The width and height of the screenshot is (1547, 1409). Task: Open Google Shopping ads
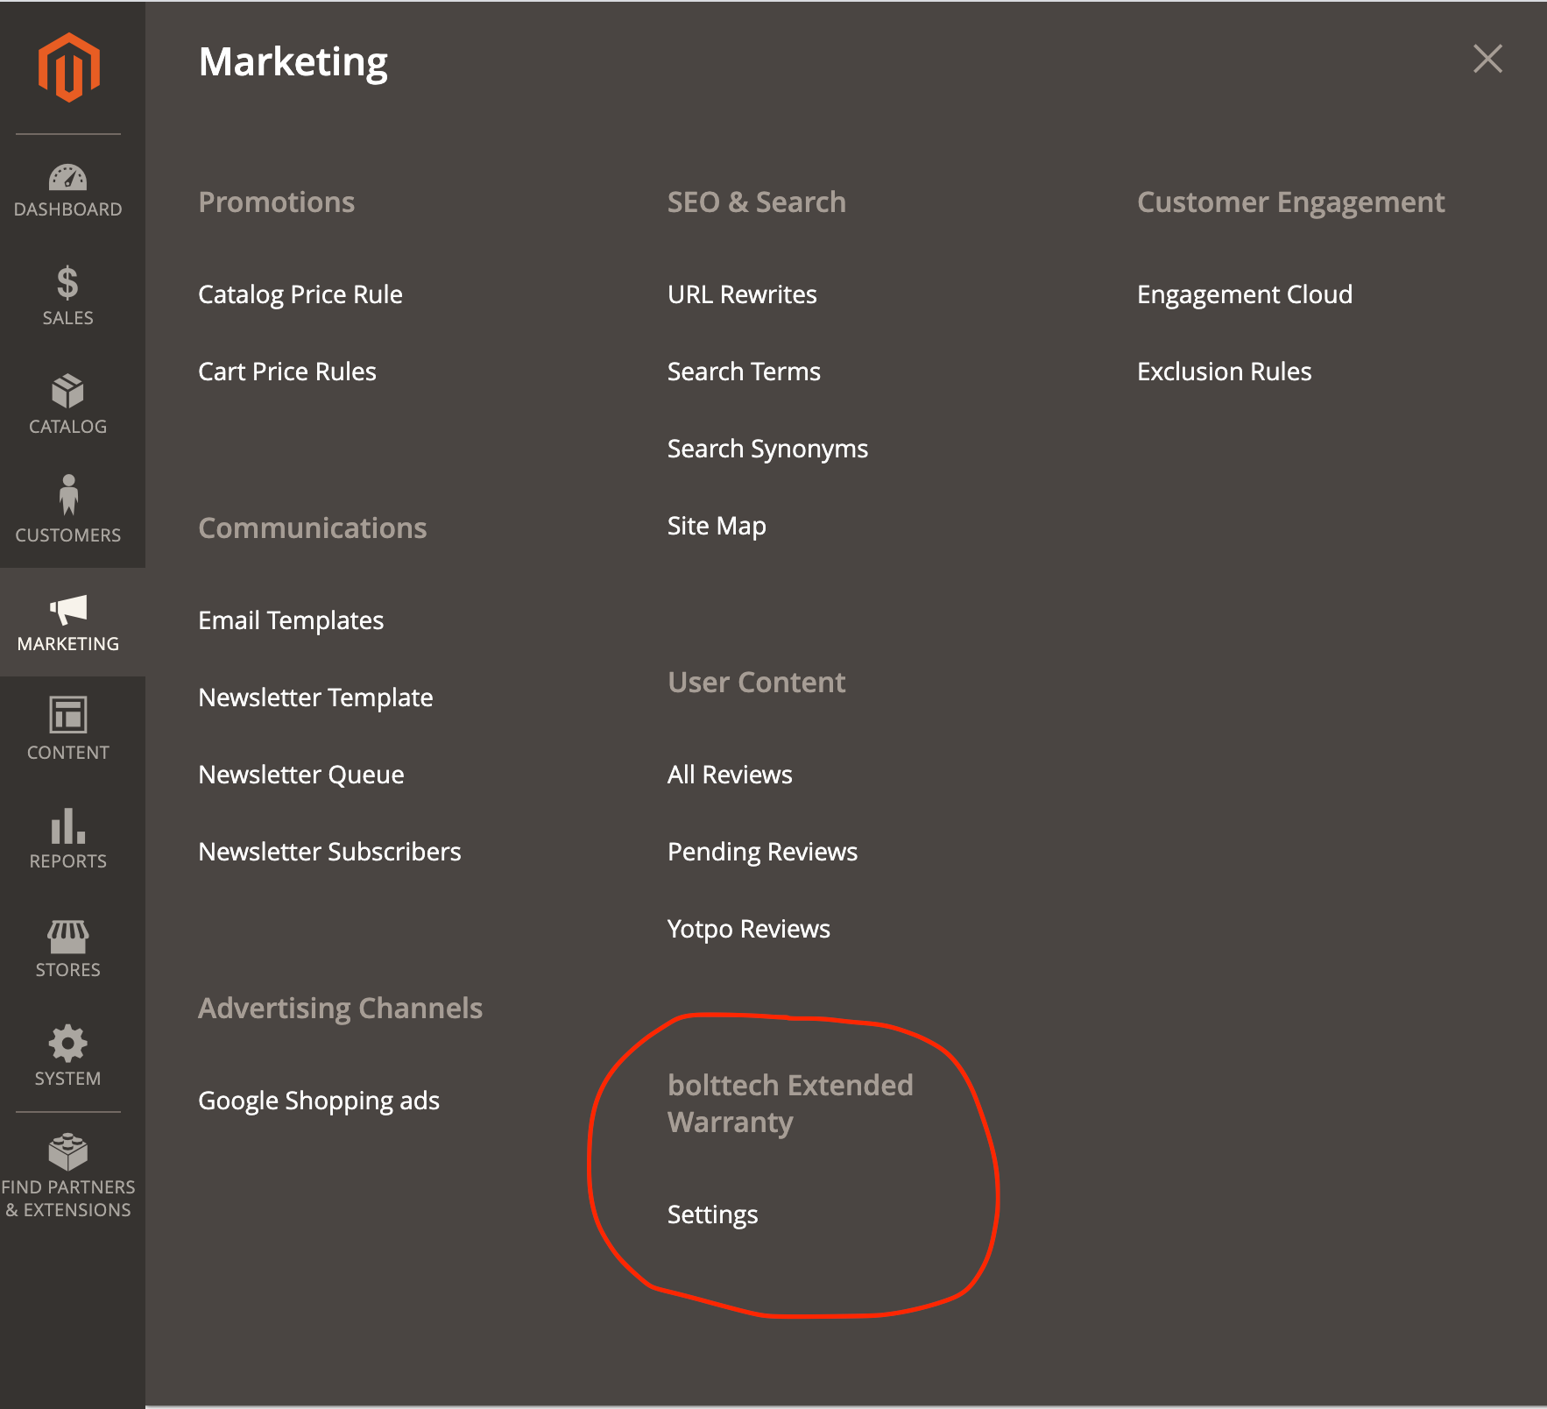pyautogui.click(x=319, y=1101)
